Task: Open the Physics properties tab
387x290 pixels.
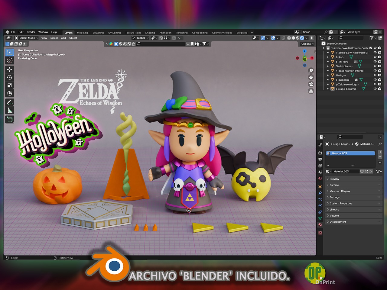Action: coord(320,205)
